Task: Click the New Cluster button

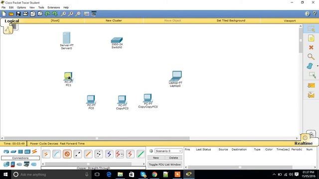Action: (x=114, y=20)
